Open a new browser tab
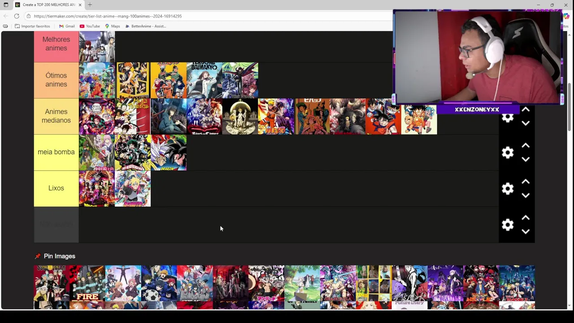The height and width of the screenshot is (323, 574). pyautogui.click(x=90, y=4)
